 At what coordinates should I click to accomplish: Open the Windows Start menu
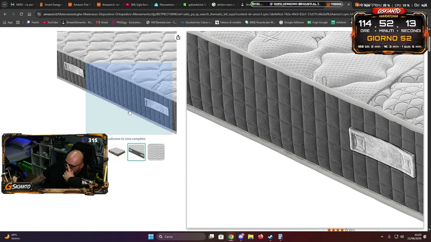pyautogui.click(x=151, y=237)
